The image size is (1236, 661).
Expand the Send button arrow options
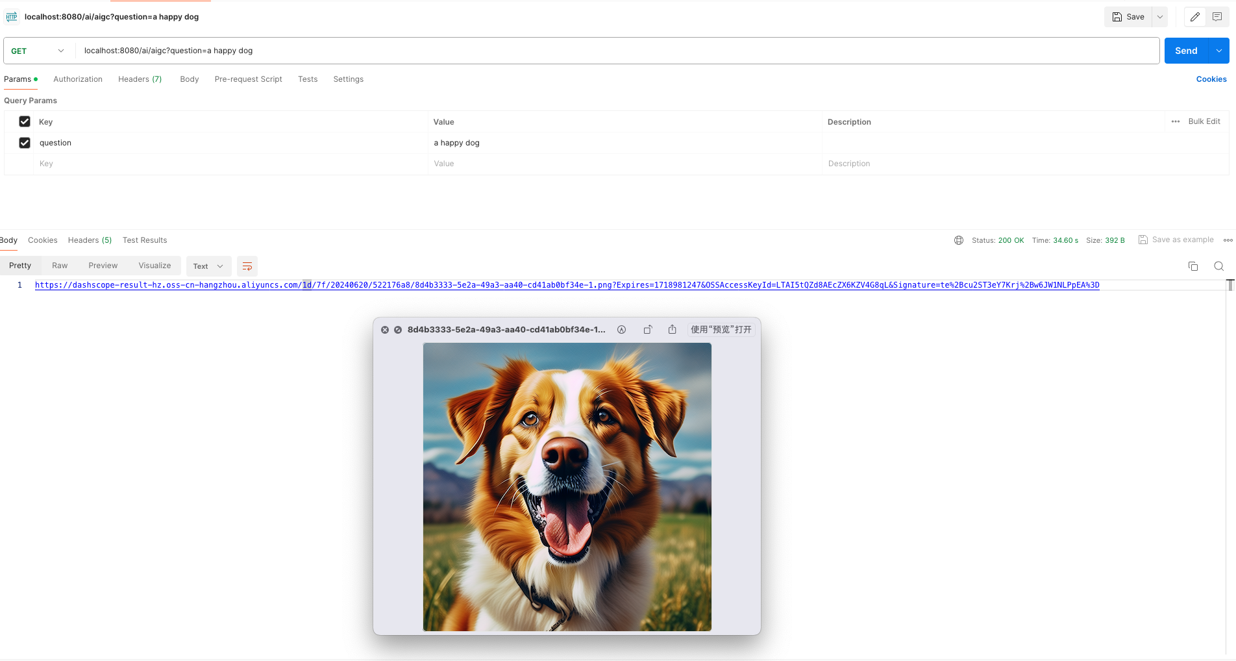tap(1219, 51)
